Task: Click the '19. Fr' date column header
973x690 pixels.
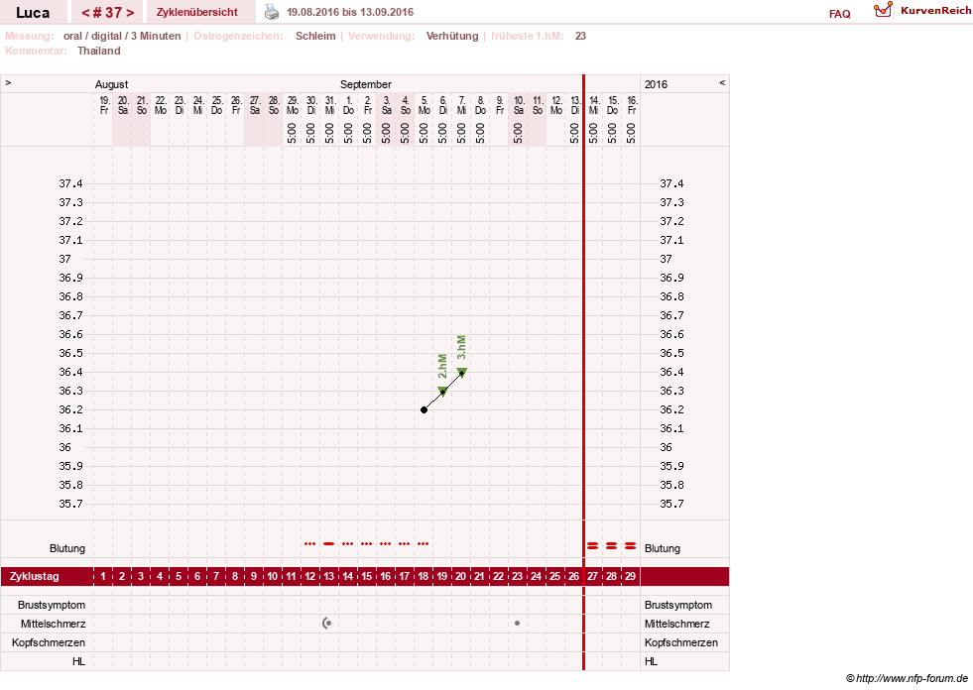Action: coord(104,105)
